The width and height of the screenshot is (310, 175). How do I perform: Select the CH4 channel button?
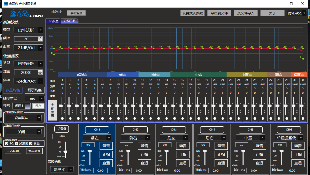tap(212, 130)
